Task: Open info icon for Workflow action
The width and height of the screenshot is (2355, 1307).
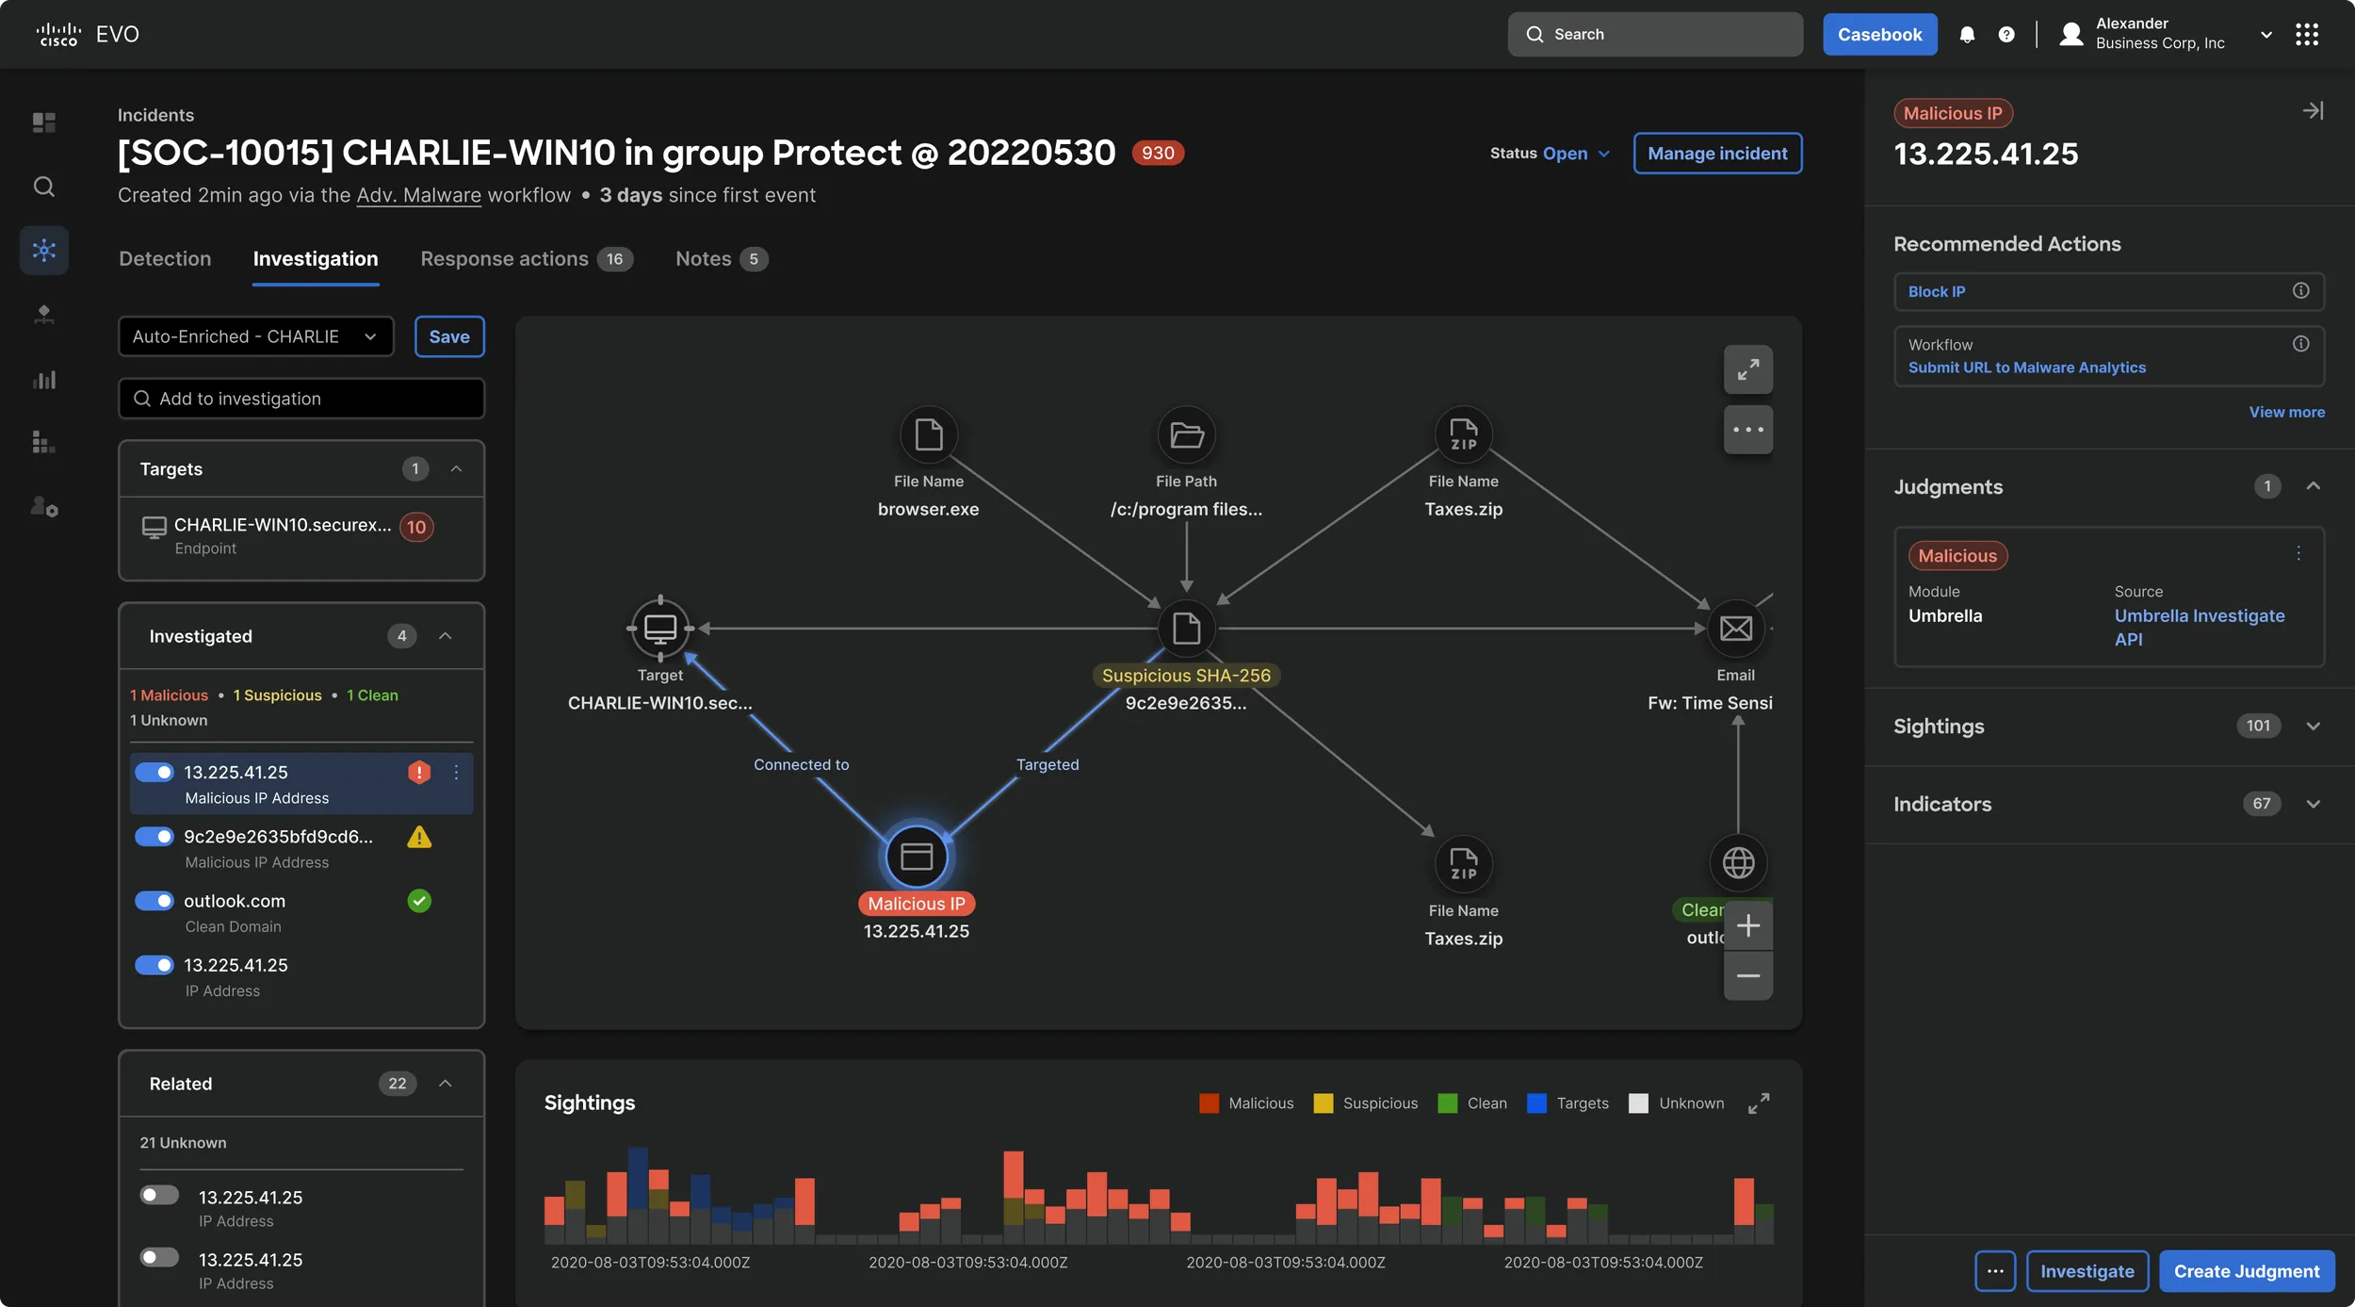Action: point(2300,344)
